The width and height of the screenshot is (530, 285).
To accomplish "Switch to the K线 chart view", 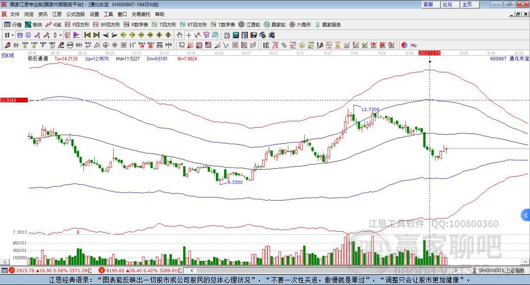I will click(x=53, y=25).
